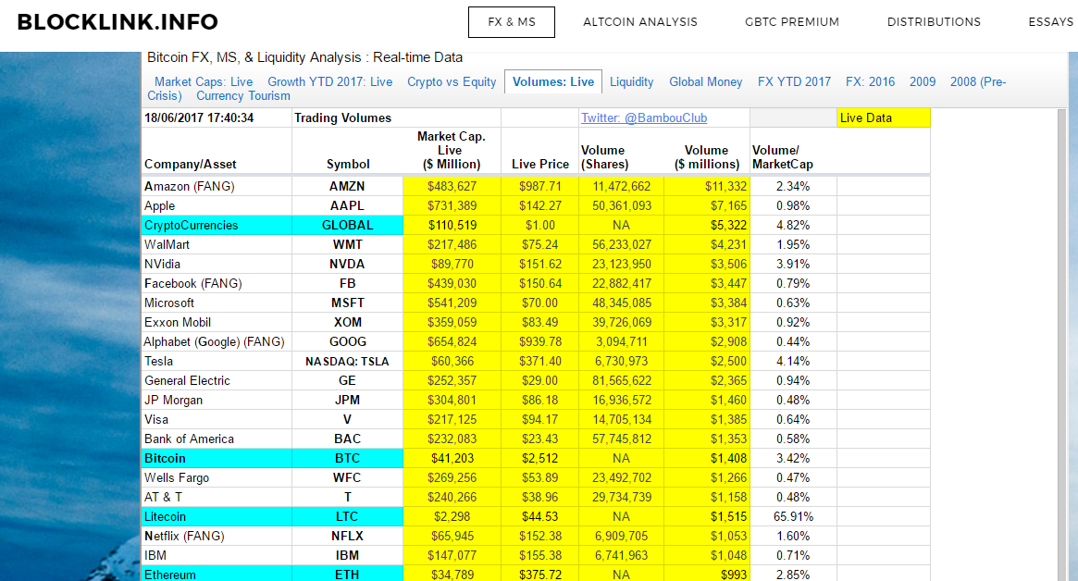Open the 2008 (Pre-Crisis) tab
This screenshot has width=1078, height=581.
(978, 81)
